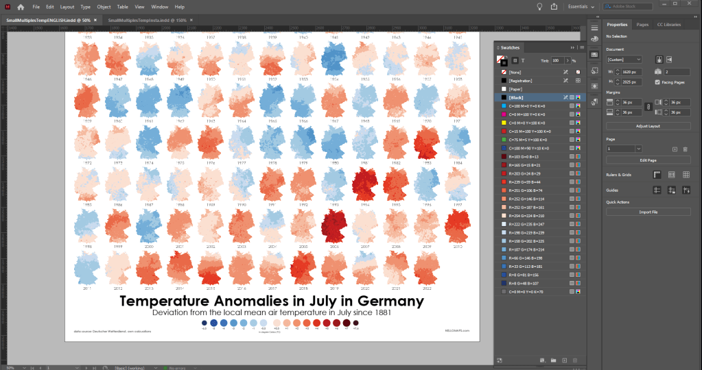Show baseline grid icon
702x370 pixels.
pos(672,175)
